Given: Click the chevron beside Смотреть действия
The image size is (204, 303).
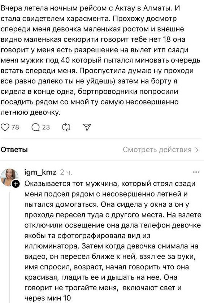Looking at the screenshot, I should click(197, 150).
